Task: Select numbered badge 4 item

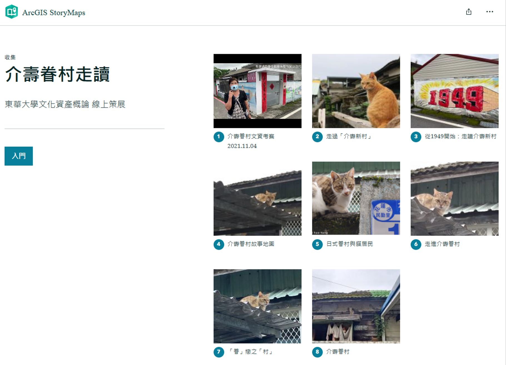Action: click(x=219, y=244)
